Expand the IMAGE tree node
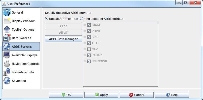203x100 pixels. pos(85,25)
